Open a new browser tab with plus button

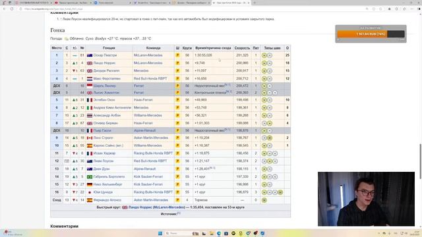click(x=255, y=3)
